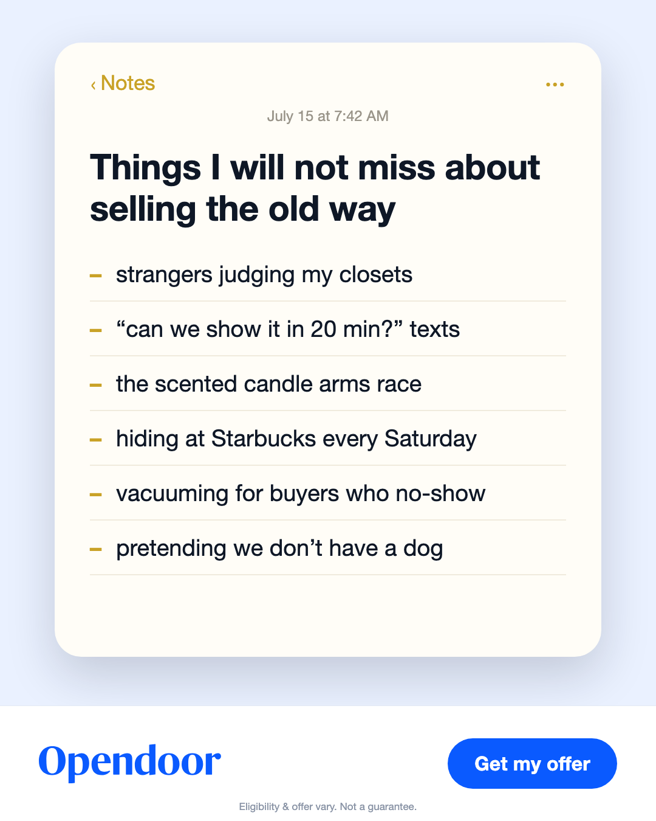Click the Eligibility & offer vary disclaimer
Screen dimensions: 656x821
(328, 806)
